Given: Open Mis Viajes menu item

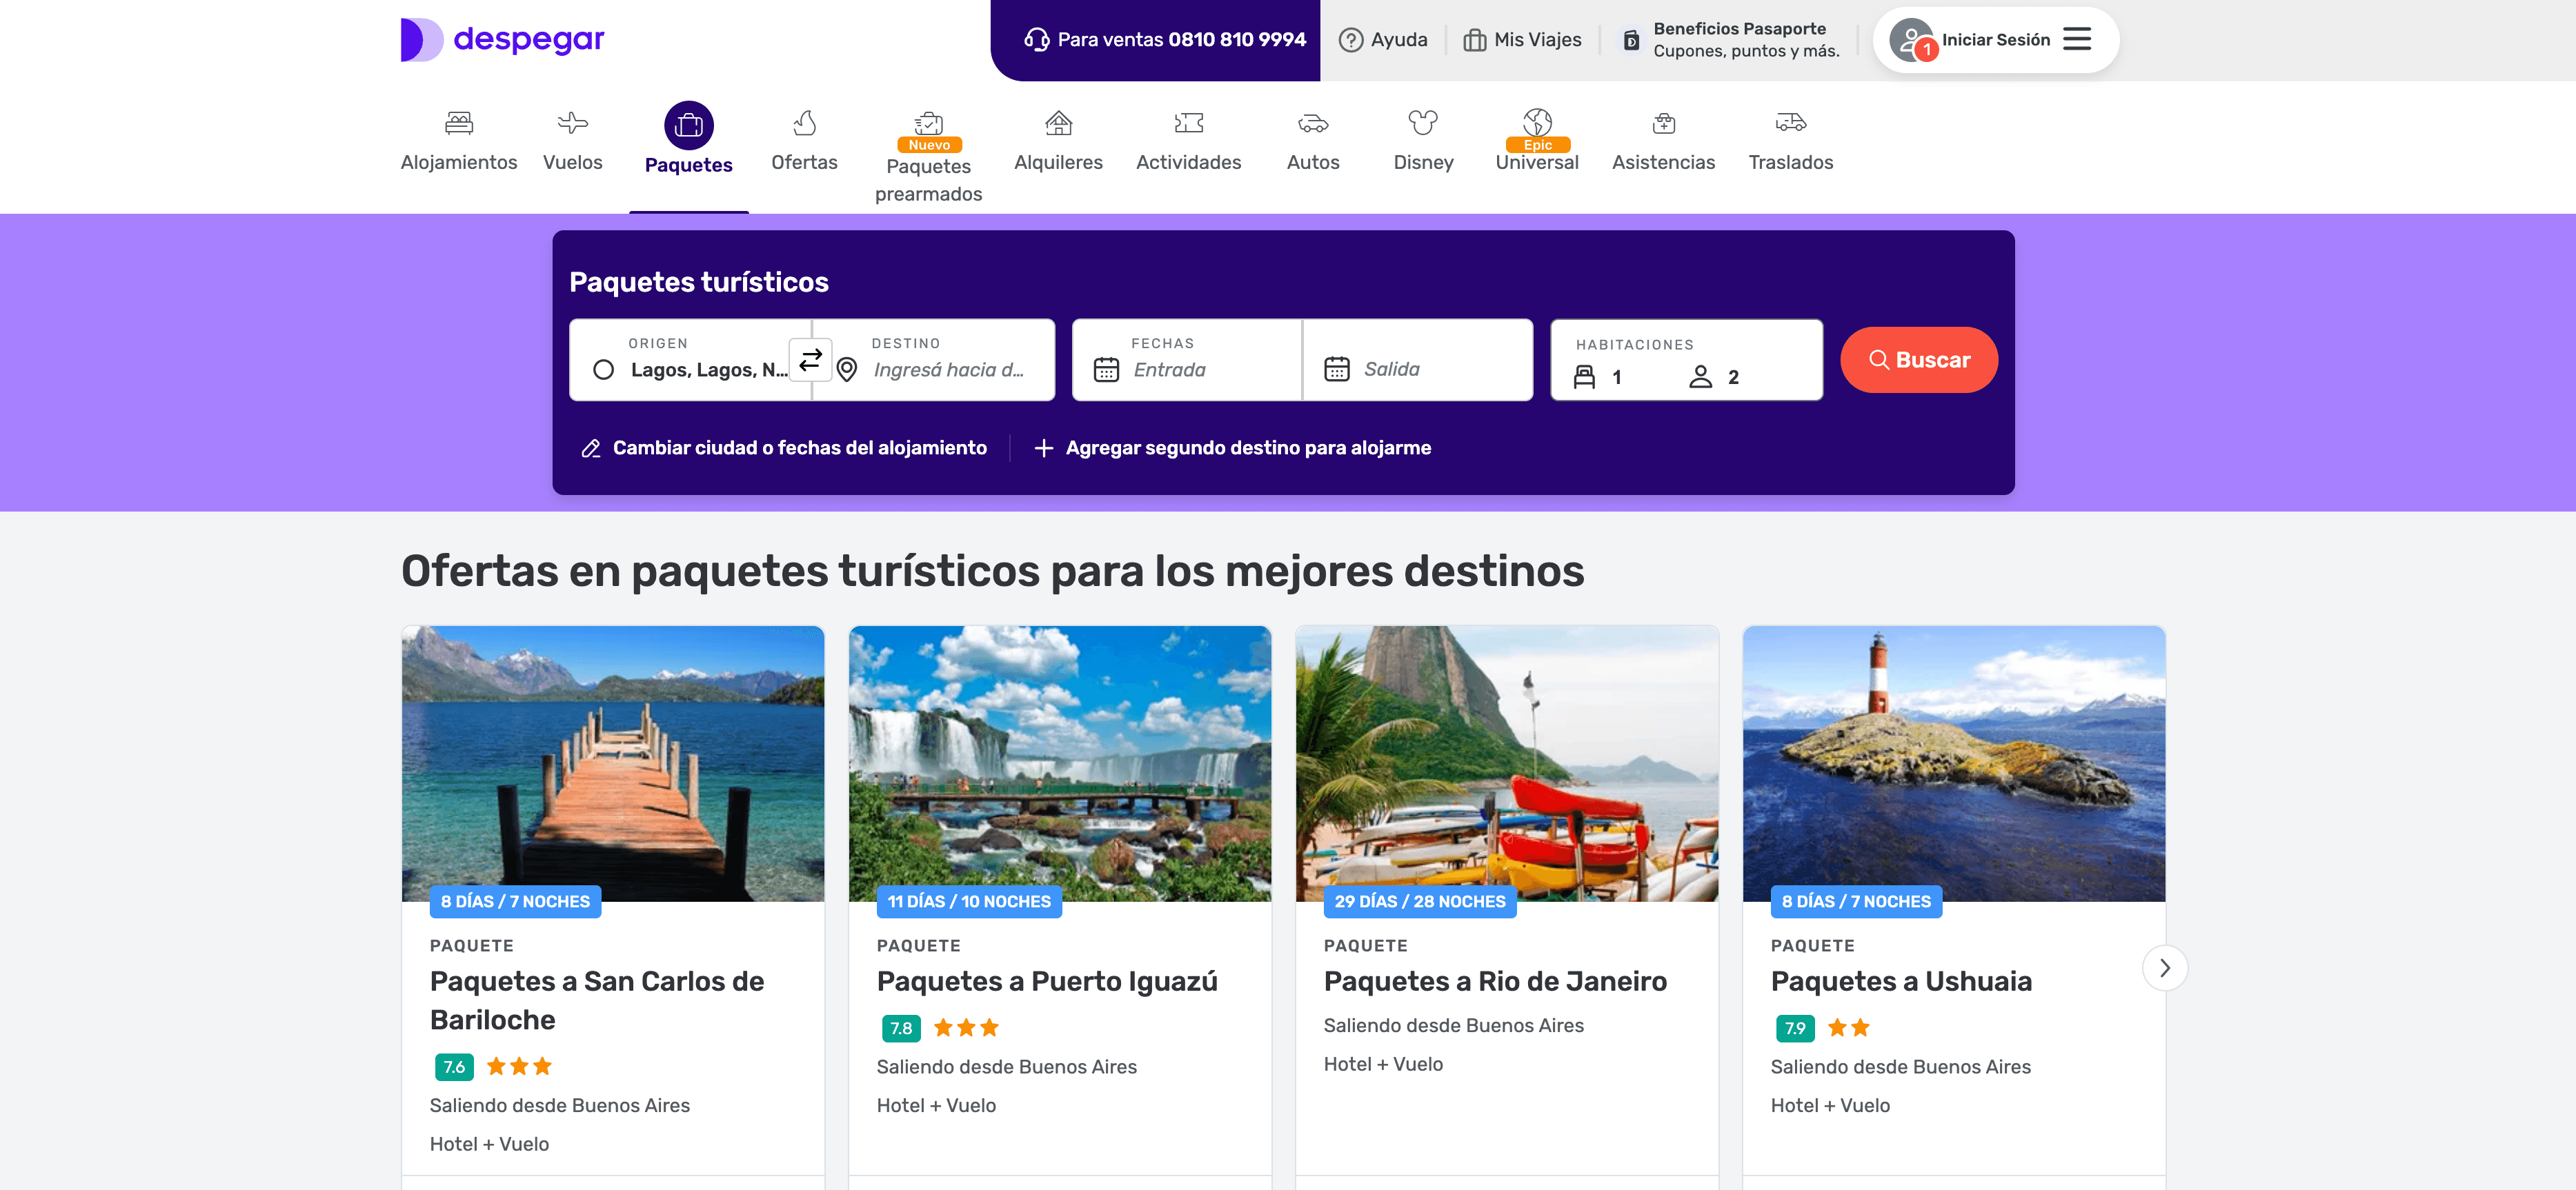Looking at the screenshot, I should (1522, 39).
